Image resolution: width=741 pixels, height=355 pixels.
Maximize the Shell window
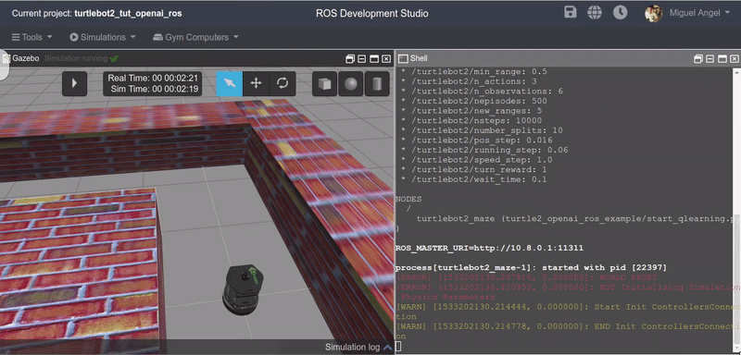[722, 58]
